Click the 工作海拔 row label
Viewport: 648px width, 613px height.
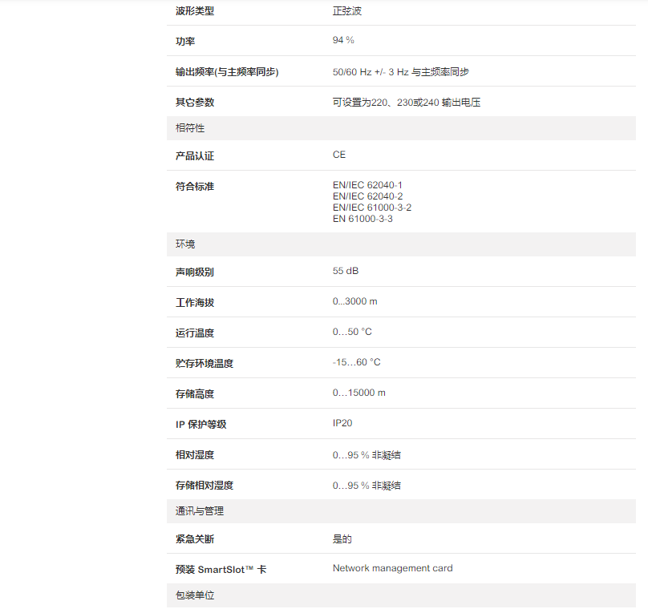point(195,303)
